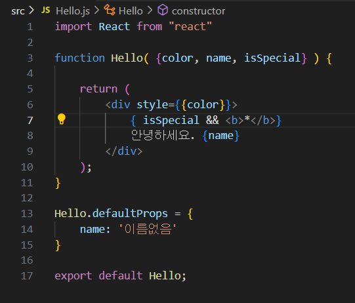
Task: Click the '안녕하세요.' text on line 8
Action: (x=163, y=135)
